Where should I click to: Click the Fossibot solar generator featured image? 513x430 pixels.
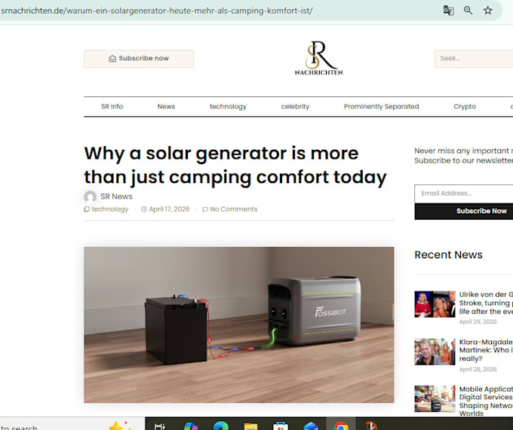tap(239, 325)
